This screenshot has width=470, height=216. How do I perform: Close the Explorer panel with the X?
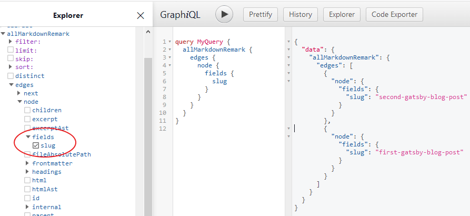[141, 15]
